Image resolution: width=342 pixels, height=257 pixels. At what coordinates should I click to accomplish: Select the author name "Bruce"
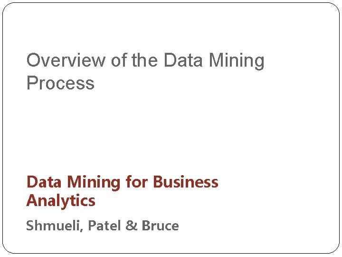pyautogui.click(x=161, y=225)
